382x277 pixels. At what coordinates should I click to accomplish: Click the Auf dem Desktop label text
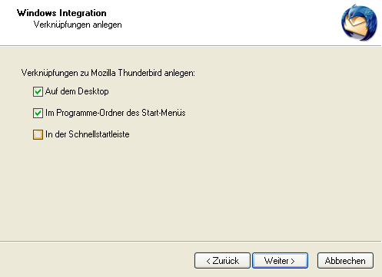pyautogui.click(x=77, y=91)
